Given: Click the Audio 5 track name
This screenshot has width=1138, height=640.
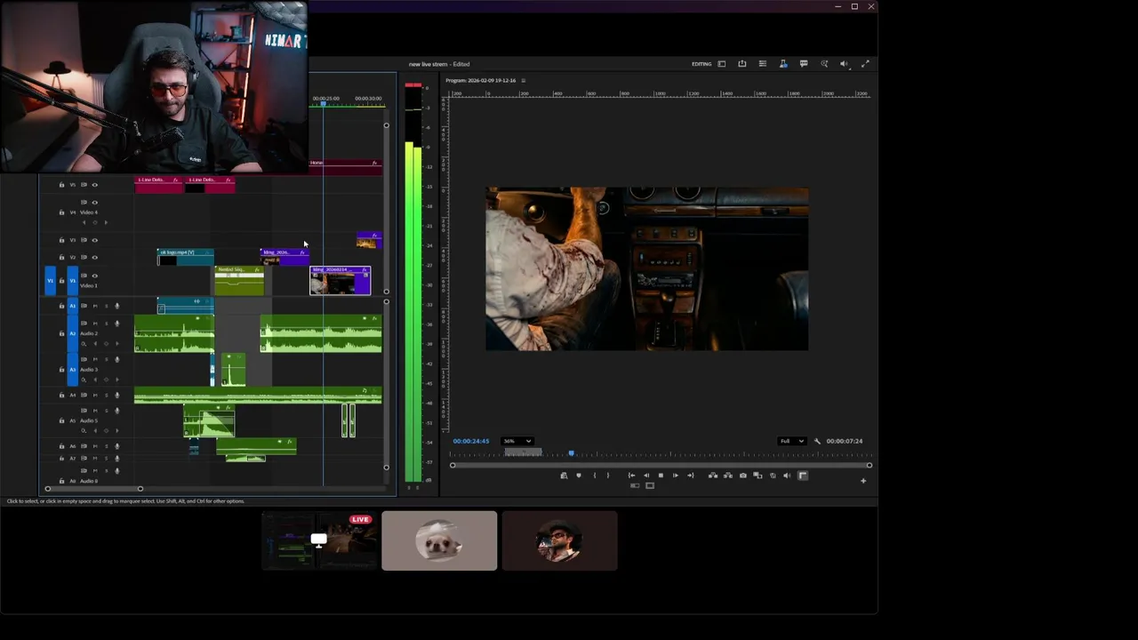Looking at the screenshot, I should click(89, 420).
